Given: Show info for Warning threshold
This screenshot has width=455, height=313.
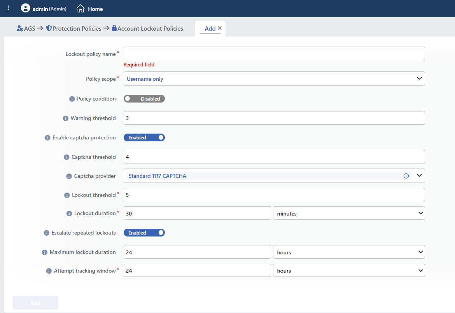Looking at the screenshot, I should [x=66, y=118].
